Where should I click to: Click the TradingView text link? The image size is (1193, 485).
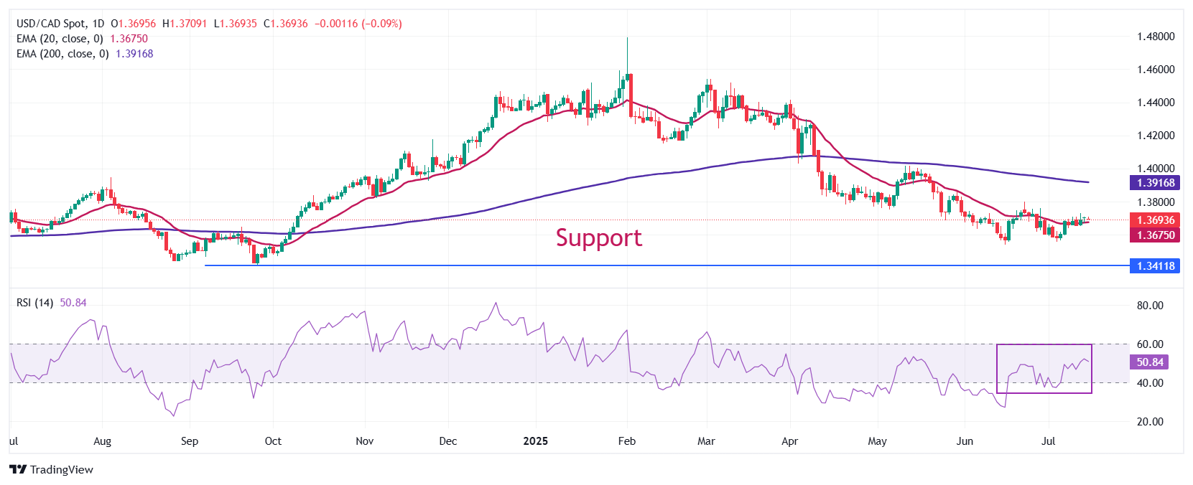pyautogui.click(x=62, y=469)
